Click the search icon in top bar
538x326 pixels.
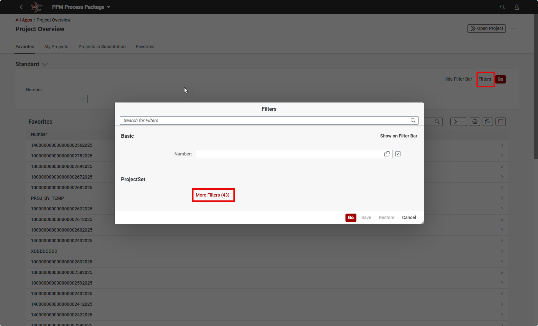502,7
